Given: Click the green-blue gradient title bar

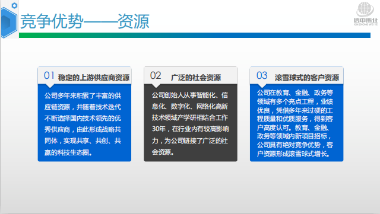Looking at the screenshot, I should pyautogui.click(x=195, y=36).
